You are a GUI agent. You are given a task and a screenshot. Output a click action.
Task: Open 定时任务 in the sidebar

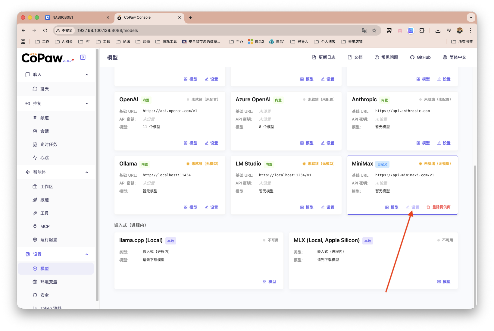(48, 144)
